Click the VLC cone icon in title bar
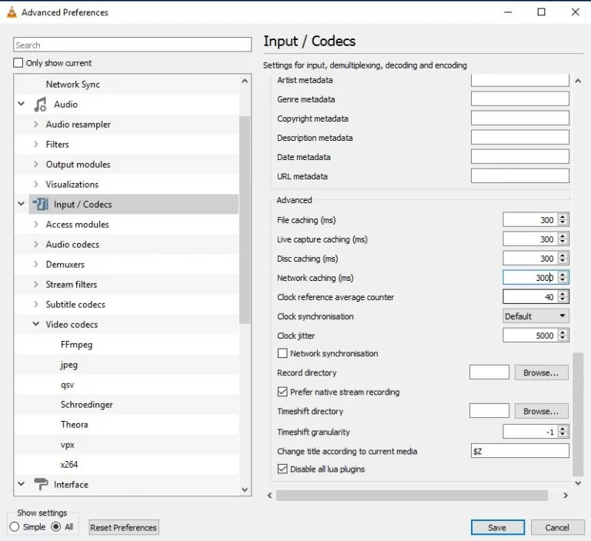 [x=11, y=12]
